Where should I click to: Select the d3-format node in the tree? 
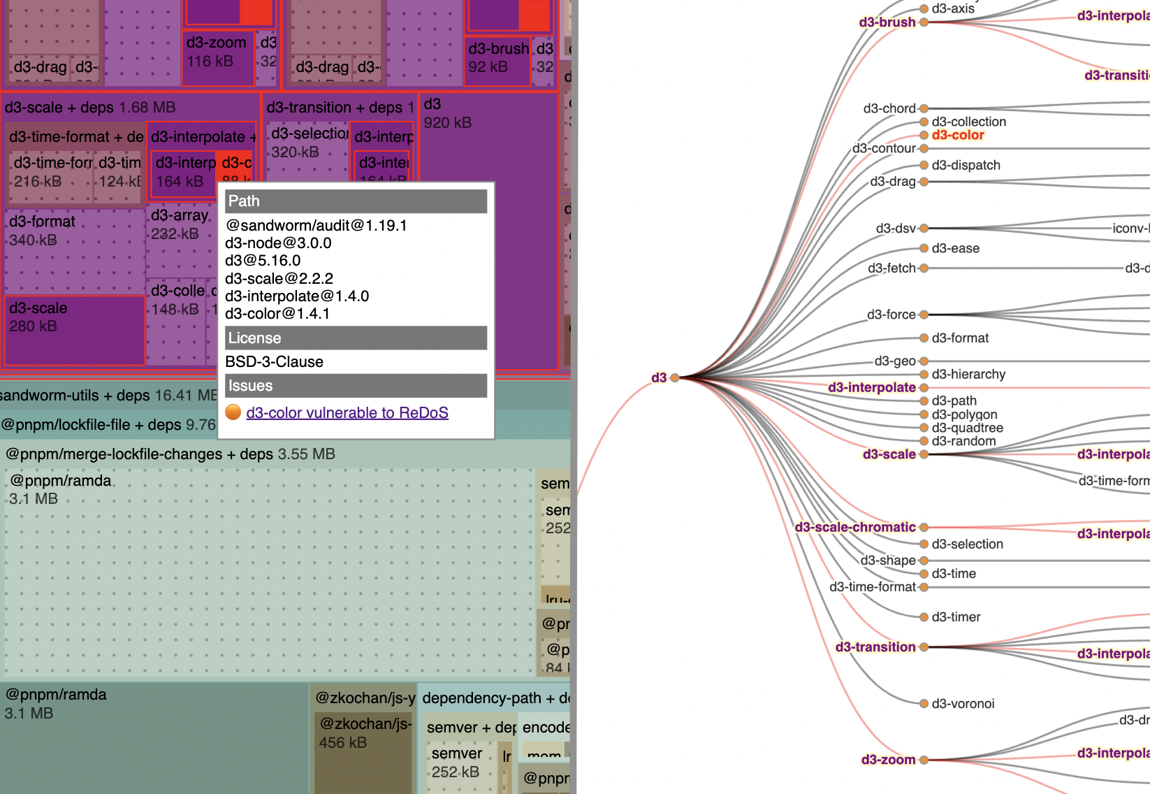pyautogui.click(x=924, y=338)
